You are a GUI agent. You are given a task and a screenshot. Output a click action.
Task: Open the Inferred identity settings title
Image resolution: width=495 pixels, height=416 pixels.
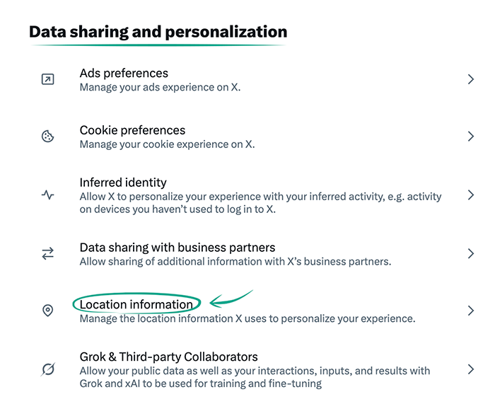(123, 183)
